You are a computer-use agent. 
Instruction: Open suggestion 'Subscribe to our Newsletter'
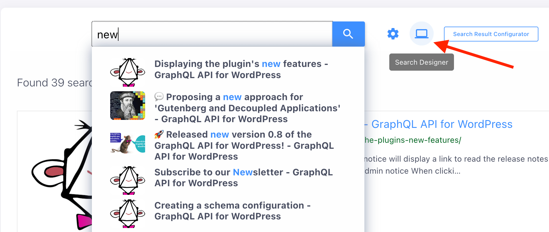pos(244,177)
